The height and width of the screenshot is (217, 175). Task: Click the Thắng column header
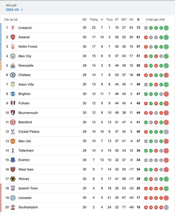(94, 20)
